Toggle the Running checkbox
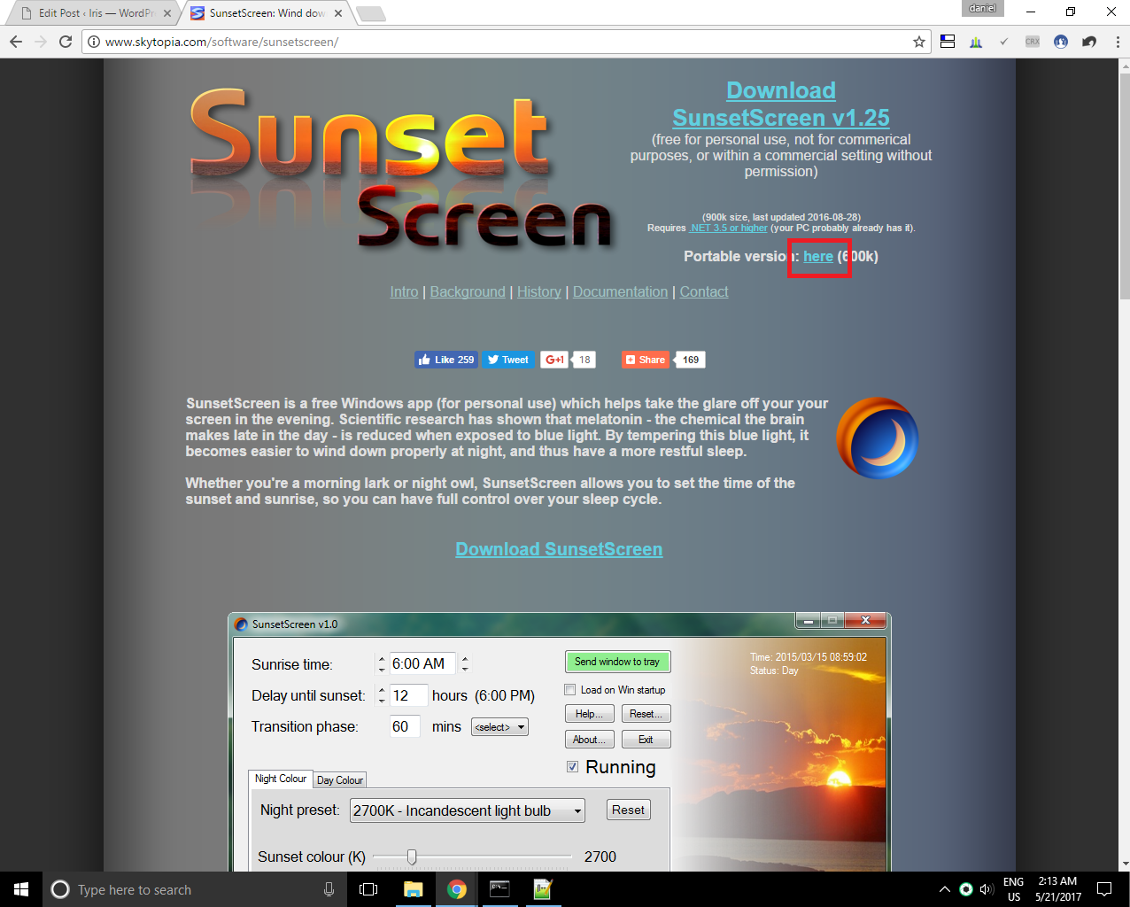1130x907 pixels. (x=572, y=767)
